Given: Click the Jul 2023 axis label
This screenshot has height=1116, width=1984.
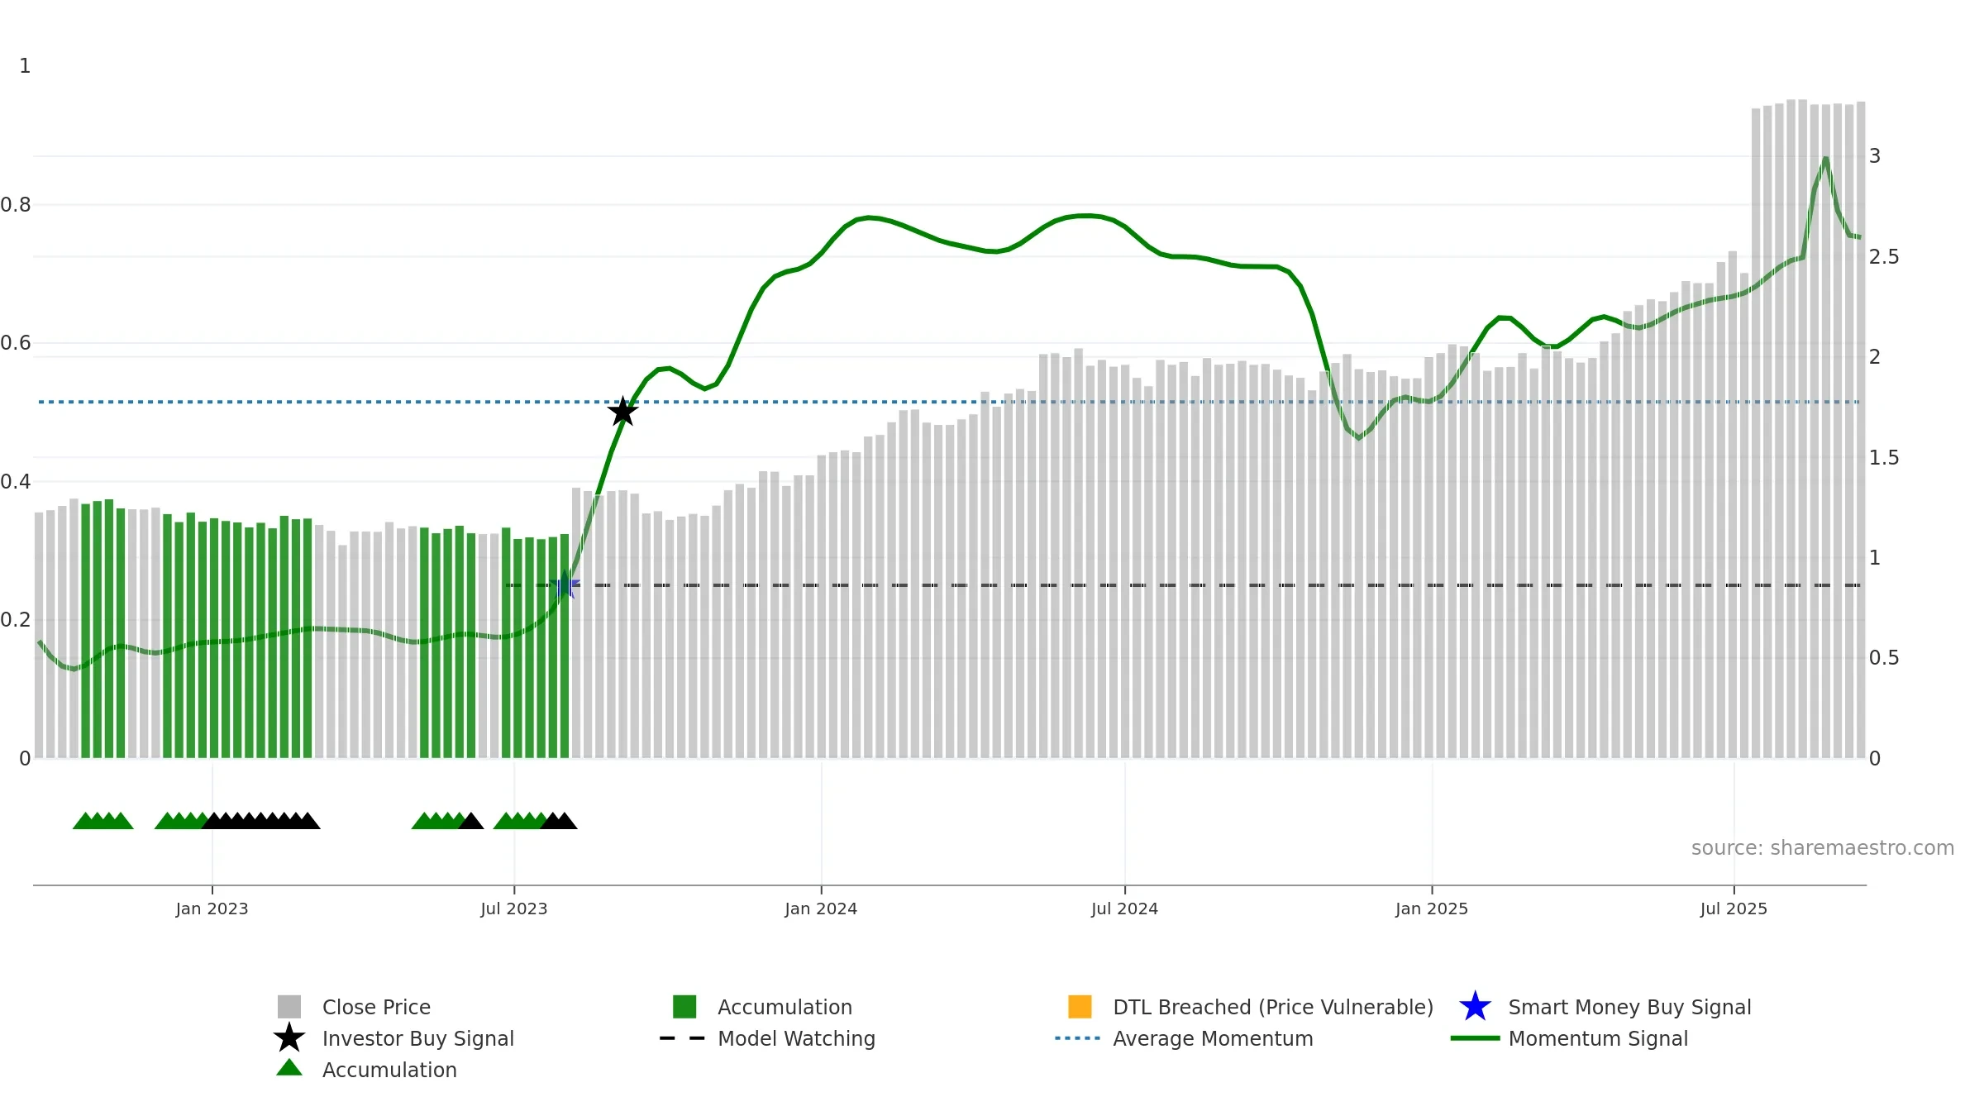Looking at the screenshot, I should [x=514, y=909].
